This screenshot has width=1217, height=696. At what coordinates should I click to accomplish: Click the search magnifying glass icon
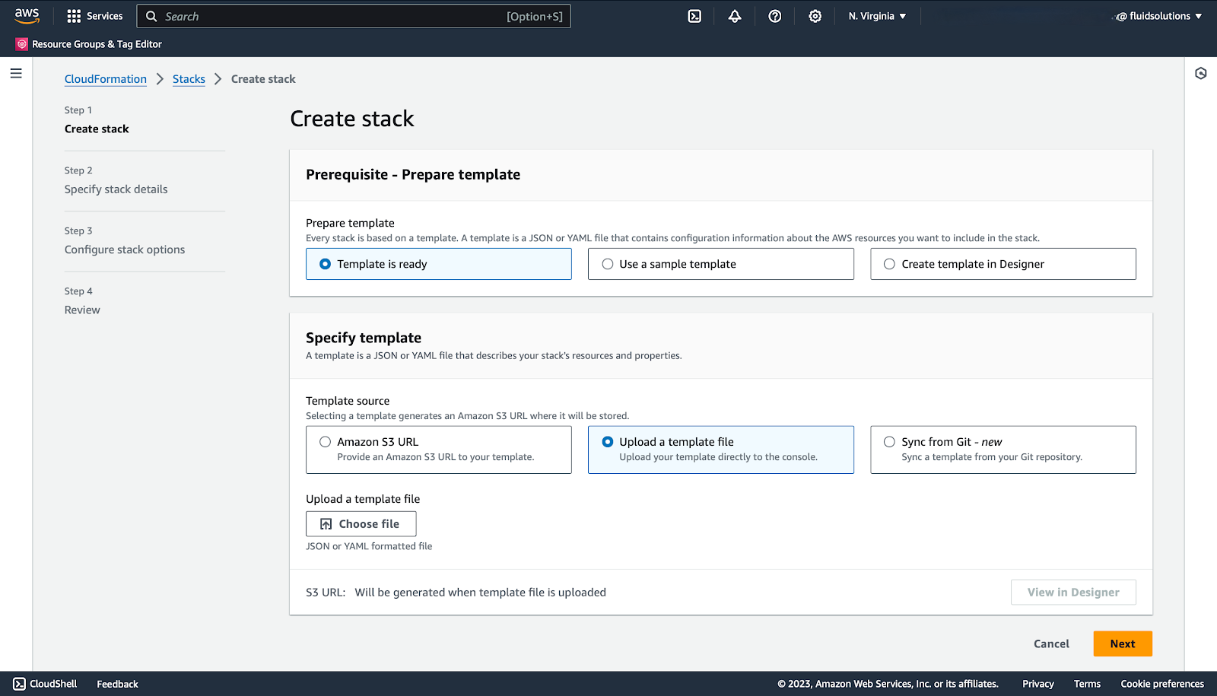pos(151,15)
